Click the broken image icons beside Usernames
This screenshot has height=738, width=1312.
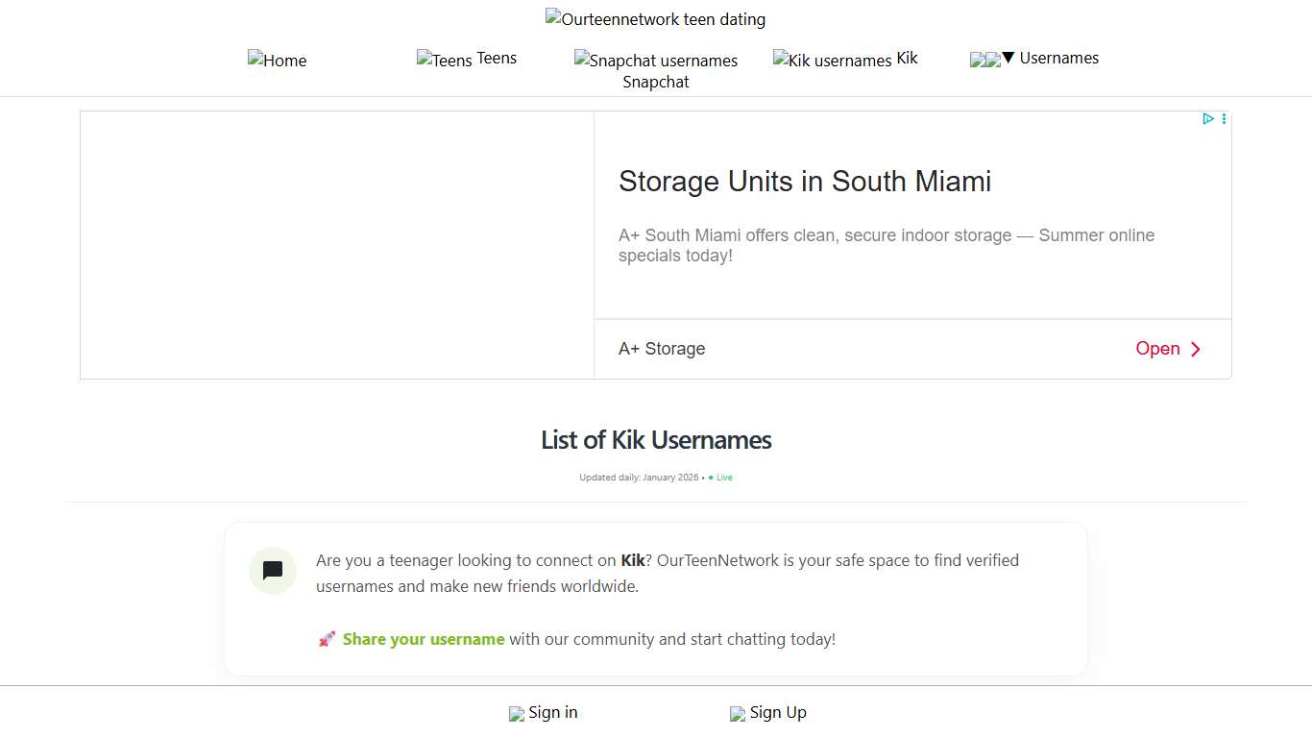tap(985, 59)
